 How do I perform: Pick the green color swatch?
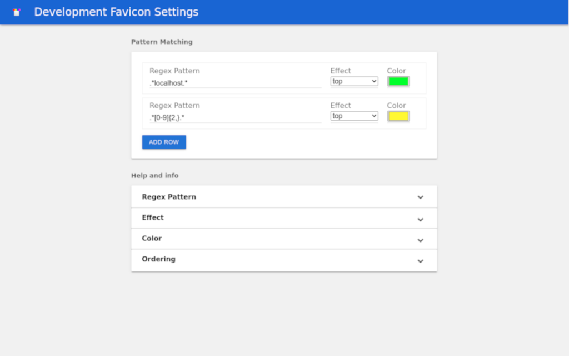(x=398, y=81)
